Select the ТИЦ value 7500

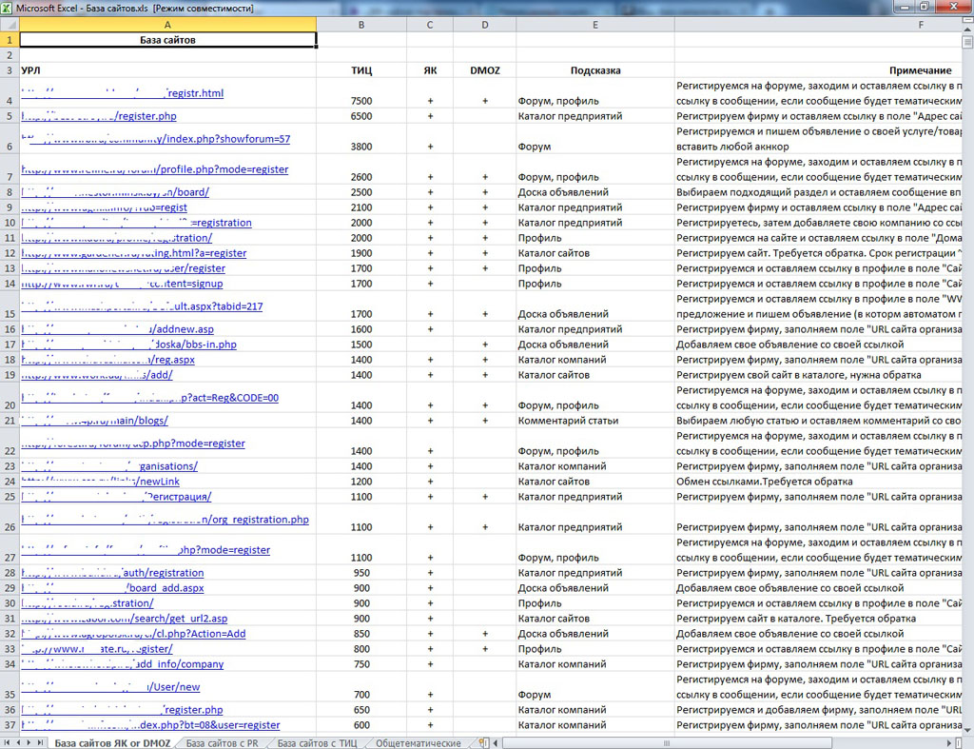pos(361,93)
